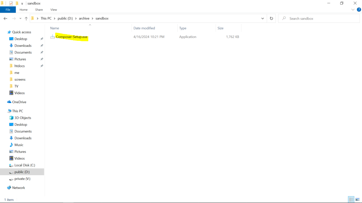Open the View ribbon tab
The image size is (362, 203).
click(54, 10)
